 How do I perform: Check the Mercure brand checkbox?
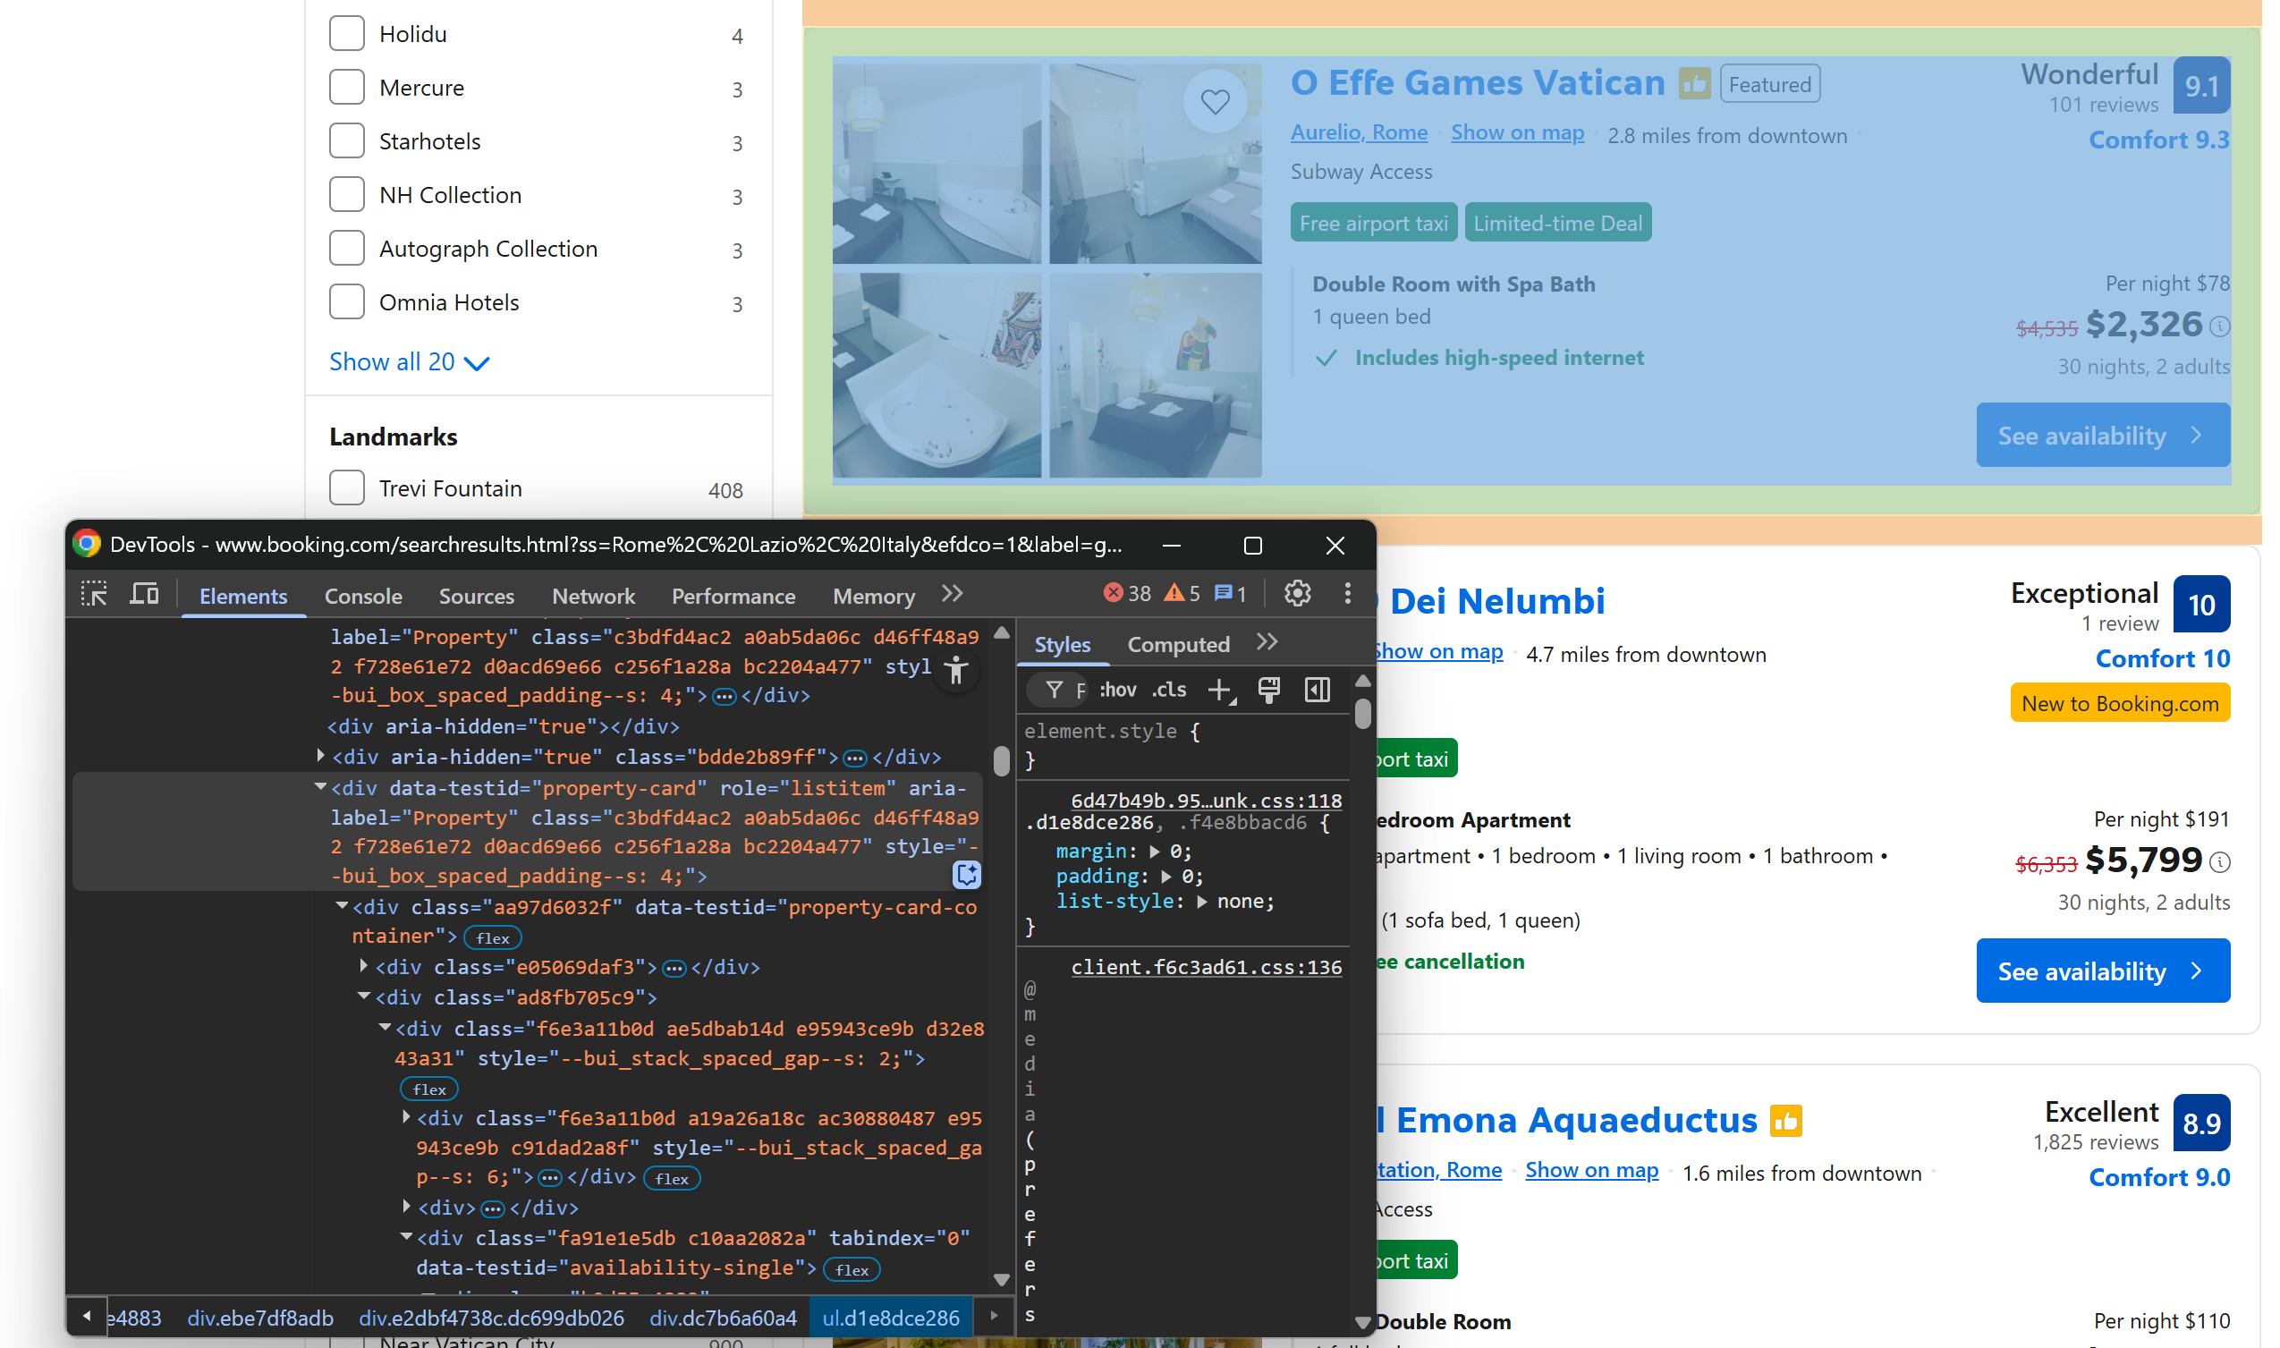click(346, 87)
